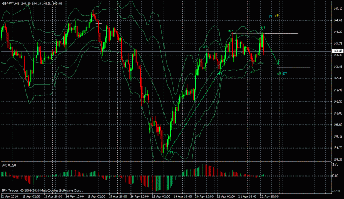This screenshot has width=344, height=199.
Task: Click the 141.95 price axis label
Action: tap(337, 90)
